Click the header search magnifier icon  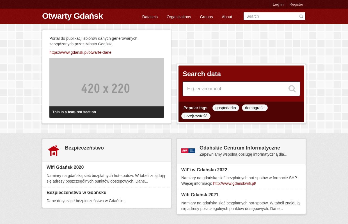(301, 17)
